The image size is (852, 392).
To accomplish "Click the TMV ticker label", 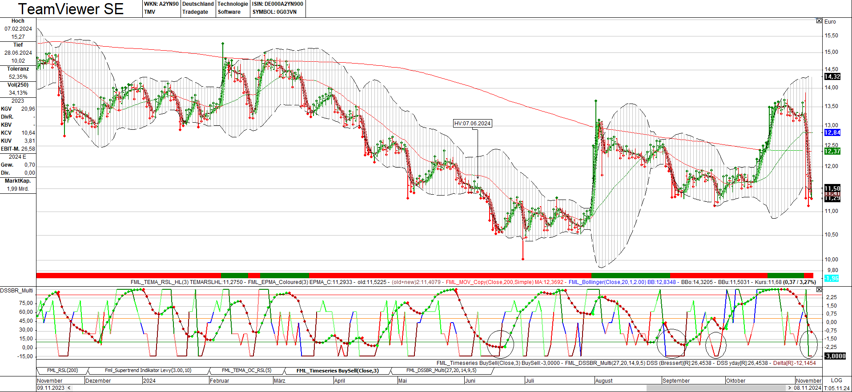I will pos(150,12).
